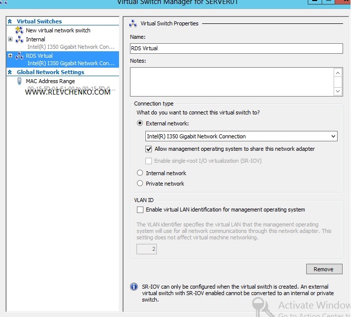Open the external network adapter dropdown
Image resolution: width=361 pixels, height=317 pixels.
pos(333,136)
